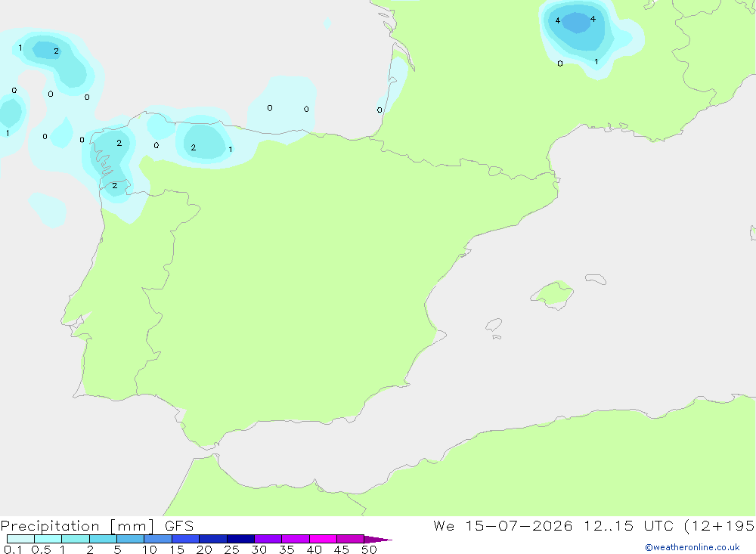Image resolution: width=756 pixels, height=554 pixels.
Task: Click the '[mm]' unit label
Action: (x=132, y=526)
